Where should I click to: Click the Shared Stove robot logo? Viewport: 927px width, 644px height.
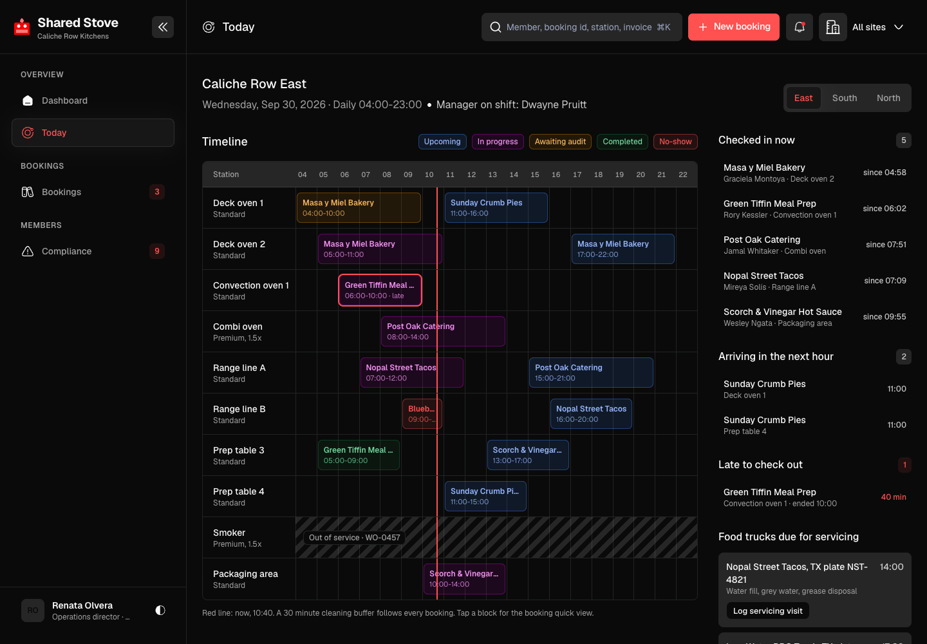22,27
